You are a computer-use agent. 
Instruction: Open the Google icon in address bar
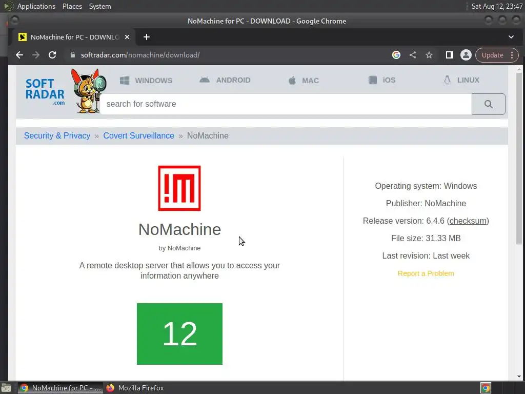point(396,55)
